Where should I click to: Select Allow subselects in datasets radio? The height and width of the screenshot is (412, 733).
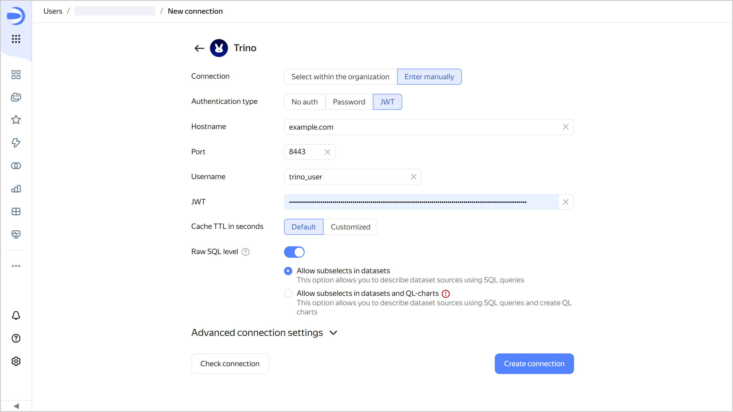click(x=288, y=271)
